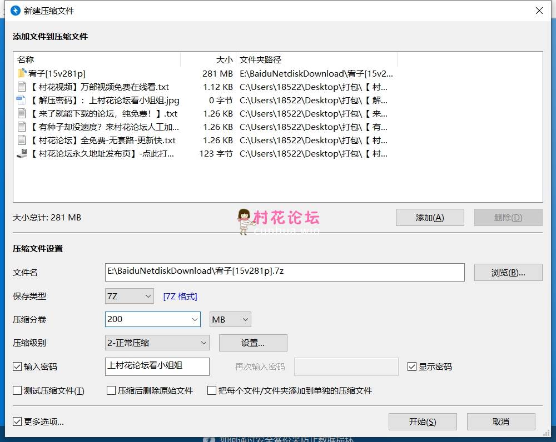556x442 pixels.
Task: Select row 【村花论坛】全免费-无套路-更新快.txt
Action: 206,140
